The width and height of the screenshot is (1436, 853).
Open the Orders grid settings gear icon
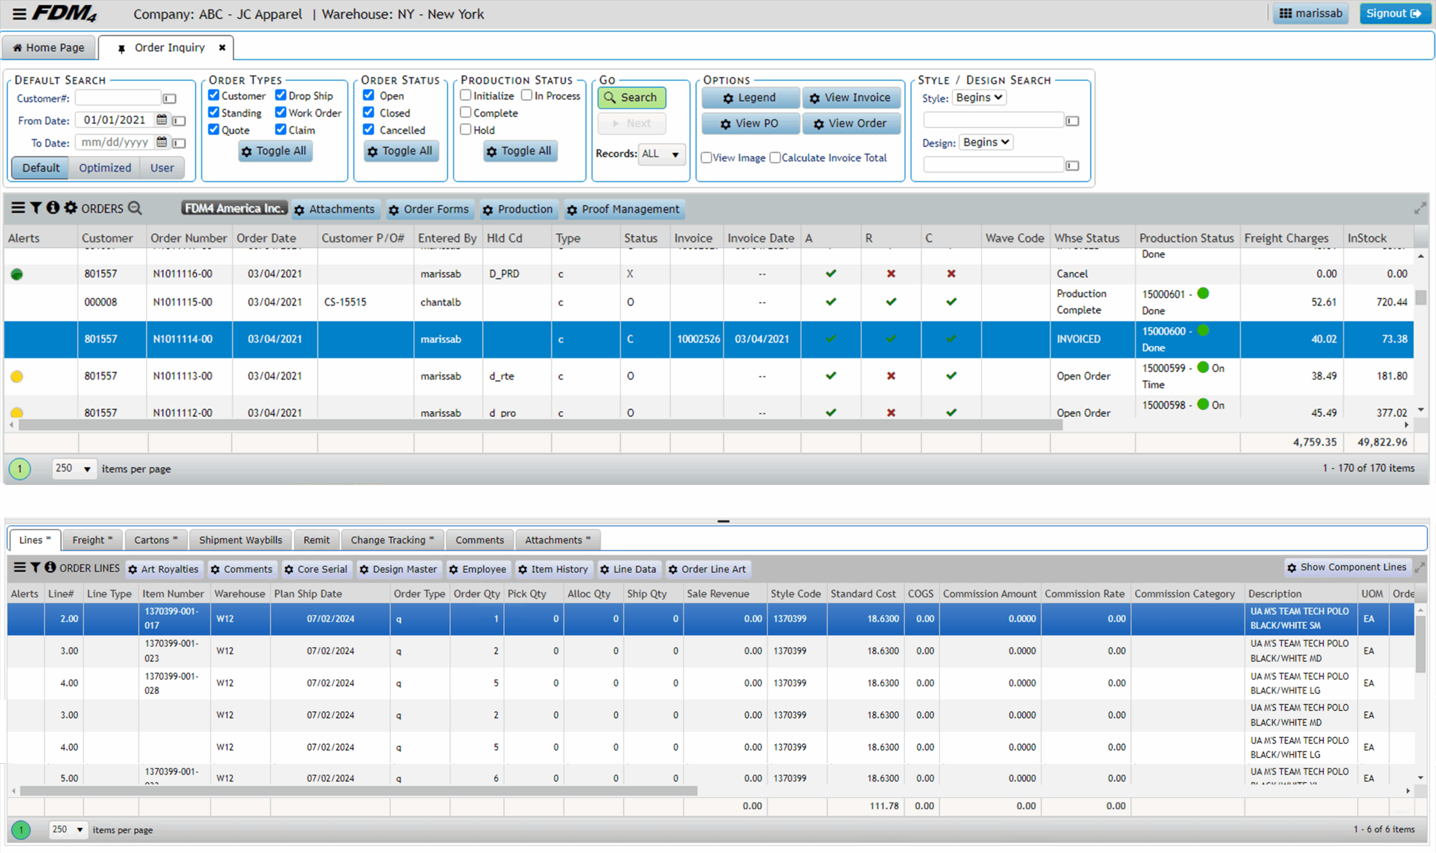pyautogui.click(x=71, y=208)
